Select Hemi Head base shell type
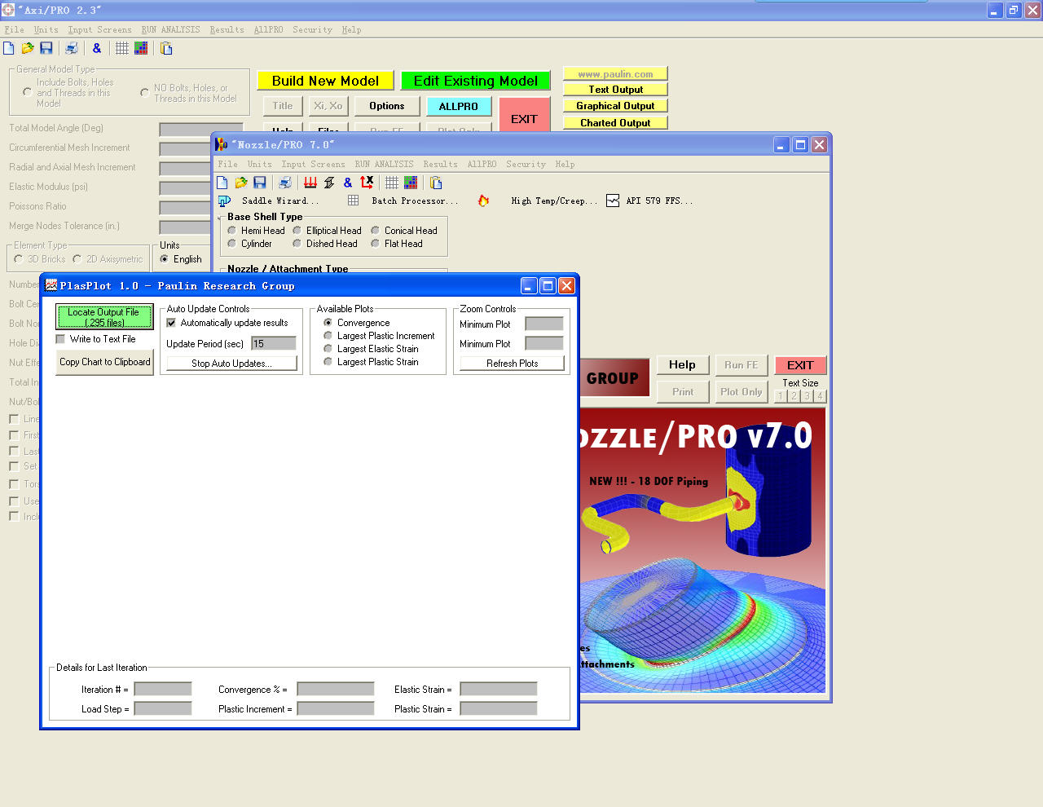 click(x=232, y=231)
